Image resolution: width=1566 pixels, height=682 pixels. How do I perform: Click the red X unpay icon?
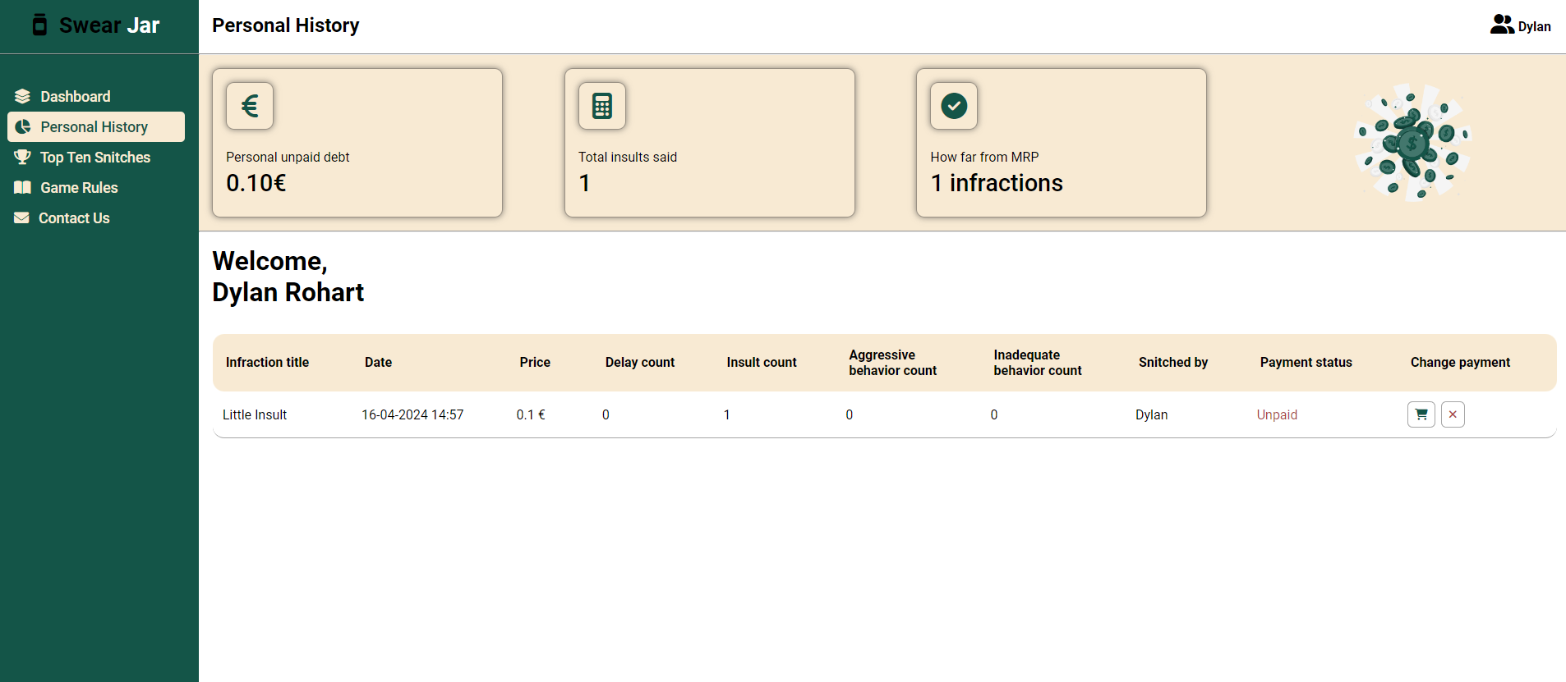point(1453,414)
